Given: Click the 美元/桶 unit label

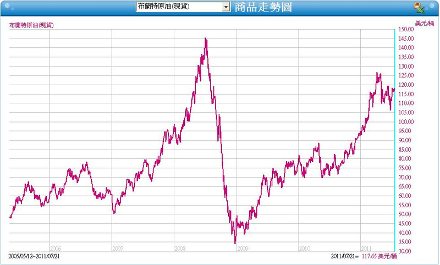Looking at the screenshot, I should 425,23.
